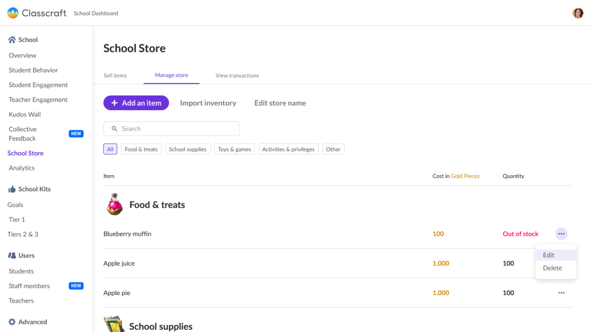
Task: Open options menu for Apple pie
Action: pos(561,293)
